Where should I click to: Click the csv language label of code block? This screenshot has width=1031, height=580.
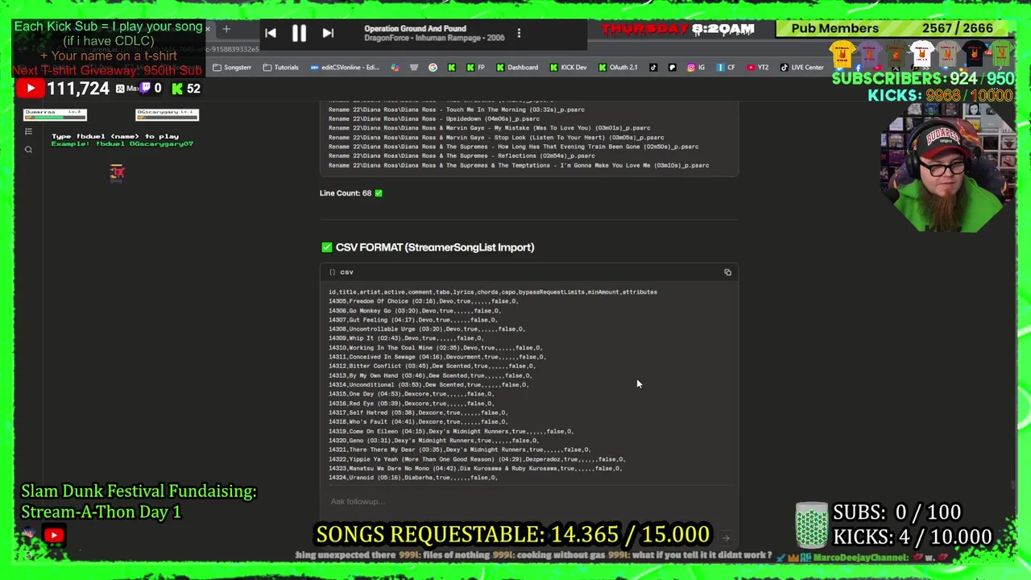[346, 272]
